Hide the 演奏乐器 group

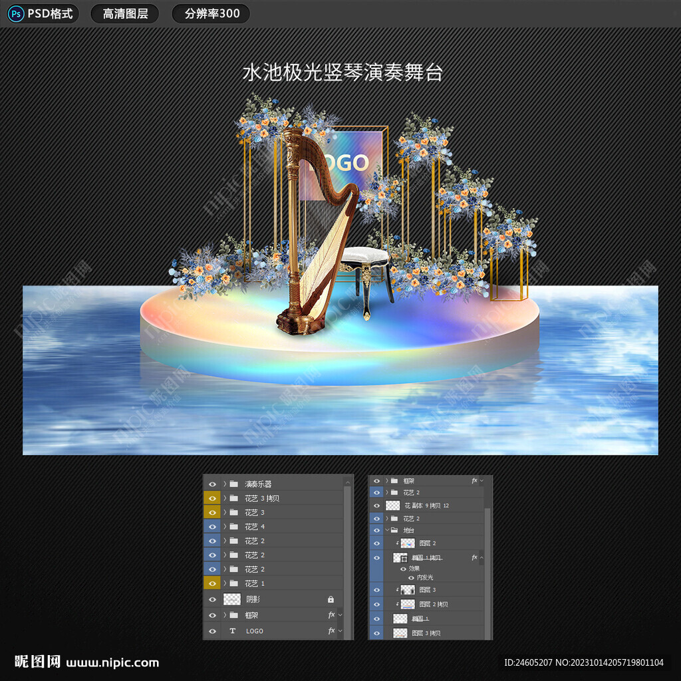pyautogui.click(x=212, y=484)
